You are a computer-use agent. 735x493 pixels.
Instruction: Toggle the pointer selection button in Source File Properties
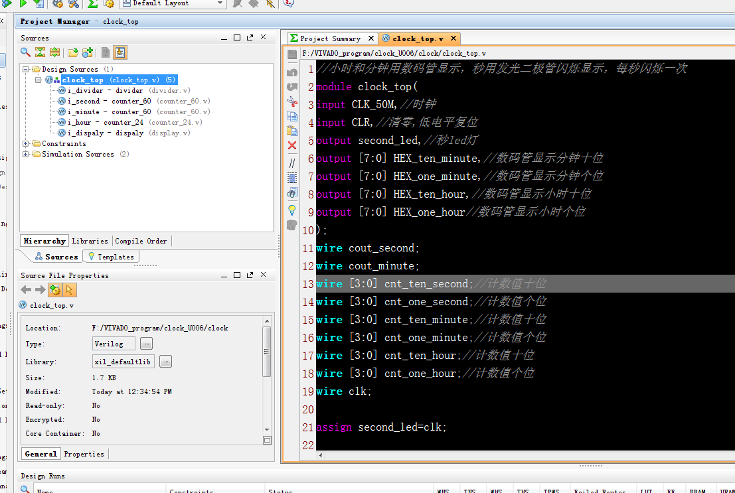(70, 290)
